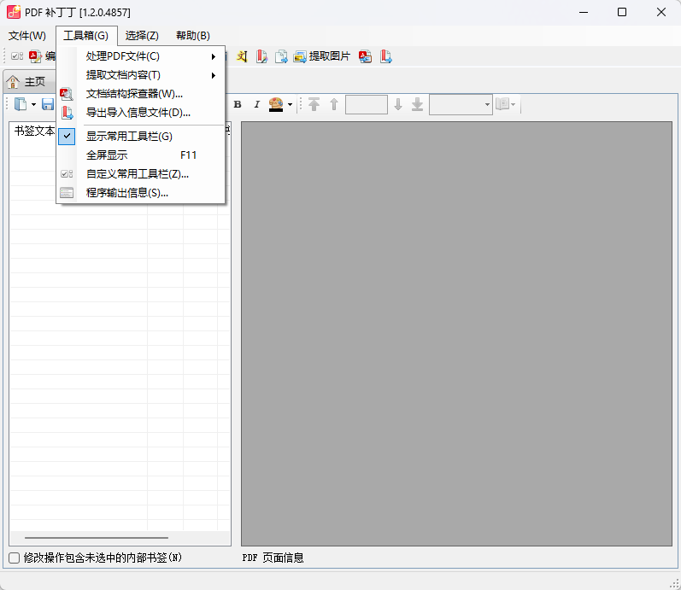This screenshot has height=590, width=681.
Task: Open the zoom level combo box
Action: coord(461,105)
